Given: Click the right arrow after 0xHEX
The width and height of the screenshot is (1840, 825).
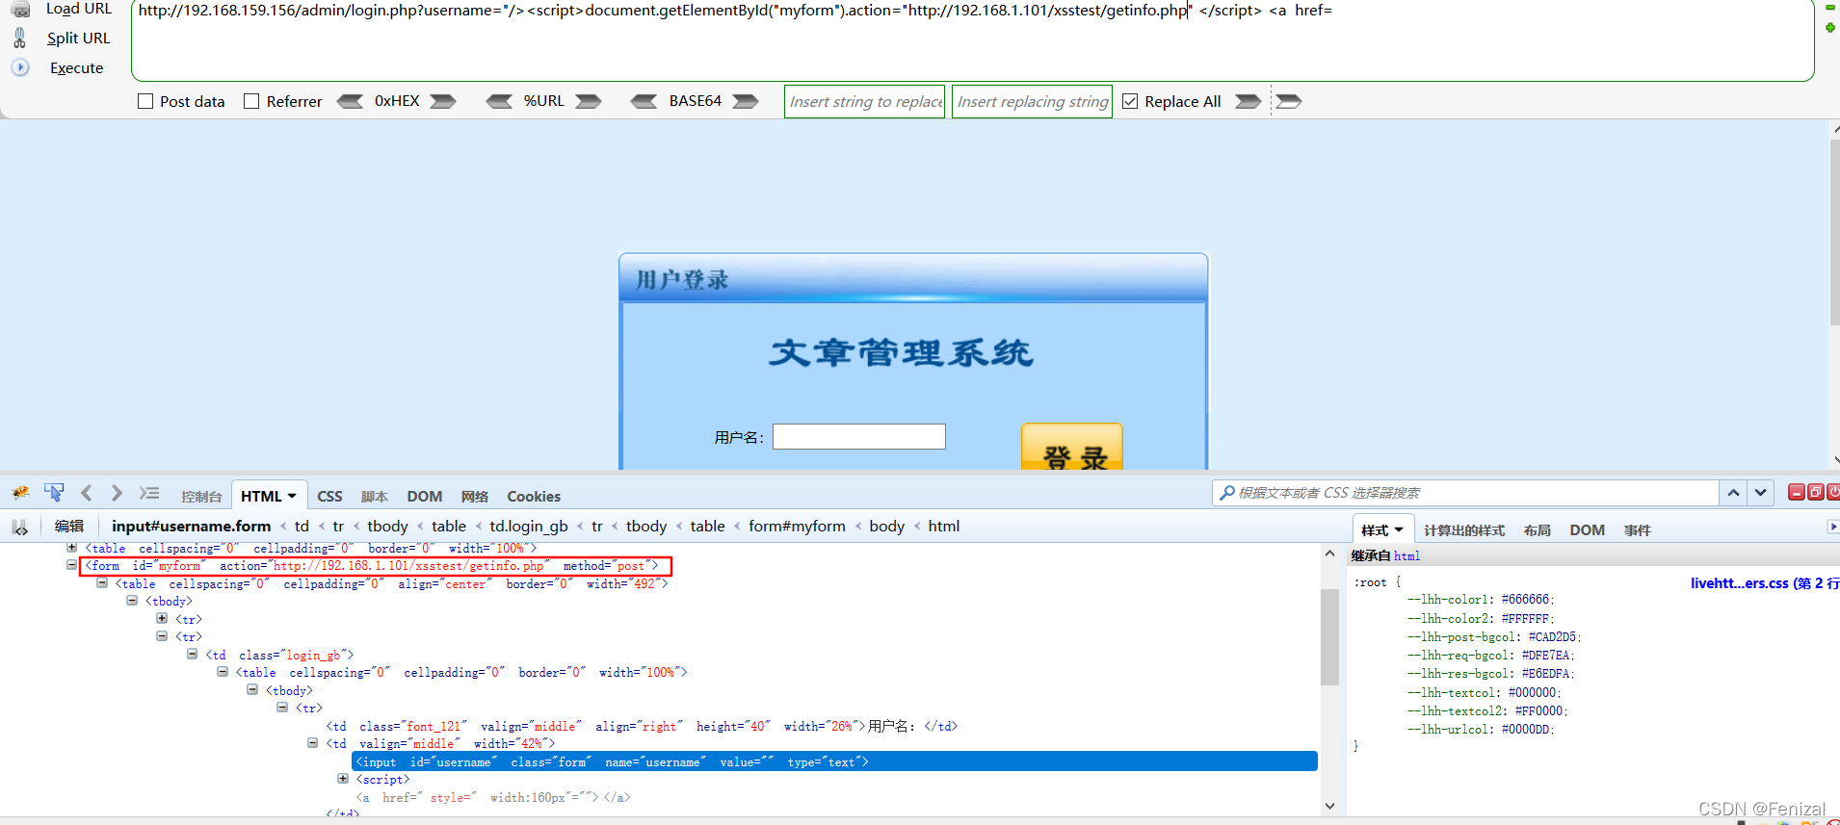Looking at the screenshot, I should tap(443, 101).
